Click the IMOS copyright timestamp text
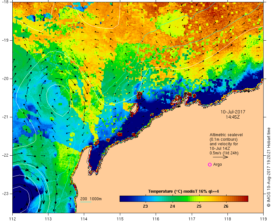273x221 pixels. coord(269,167)
